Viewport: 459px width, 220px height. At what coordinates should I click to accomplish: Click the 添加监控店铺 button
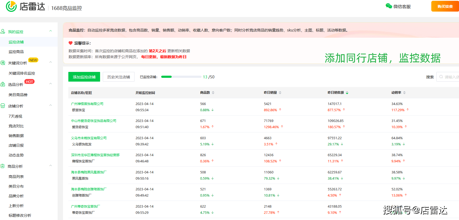click(84, 77)
